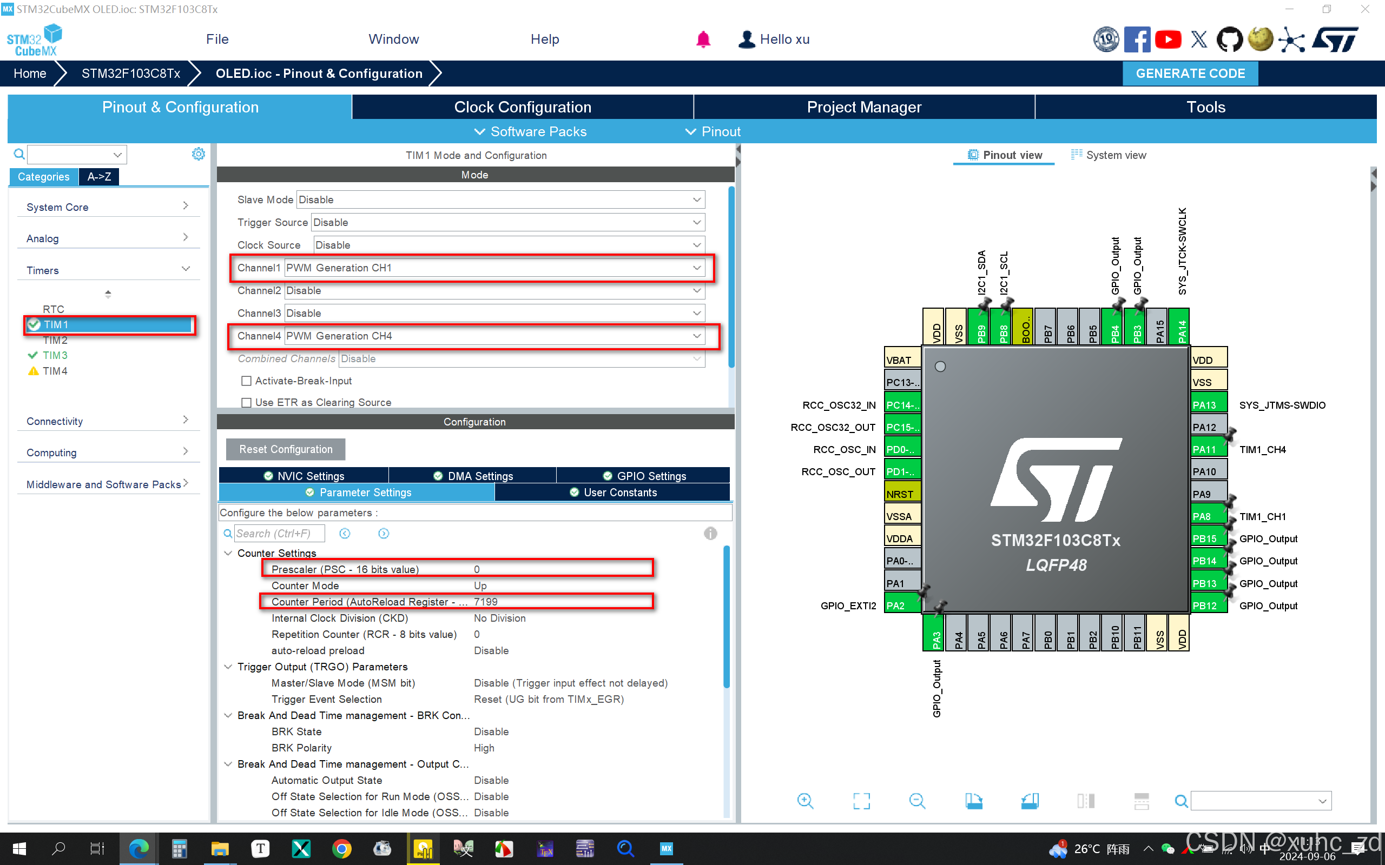Viewport: 1385px width, 865px height.
Task: Open the Clock Source dropdown
Action: [509, 245]
